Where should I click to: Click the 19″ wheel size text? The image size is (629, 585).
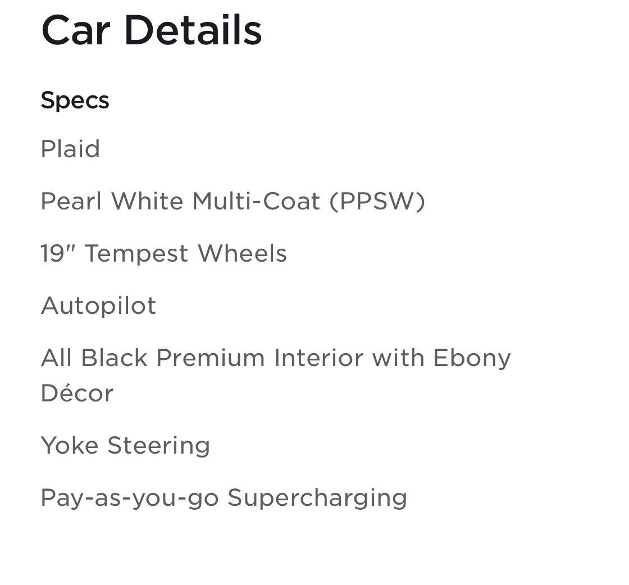(58, 254)
